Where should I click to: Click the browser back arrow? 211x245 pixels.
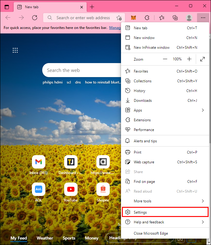pyautogui.click(x=8, y=18)
